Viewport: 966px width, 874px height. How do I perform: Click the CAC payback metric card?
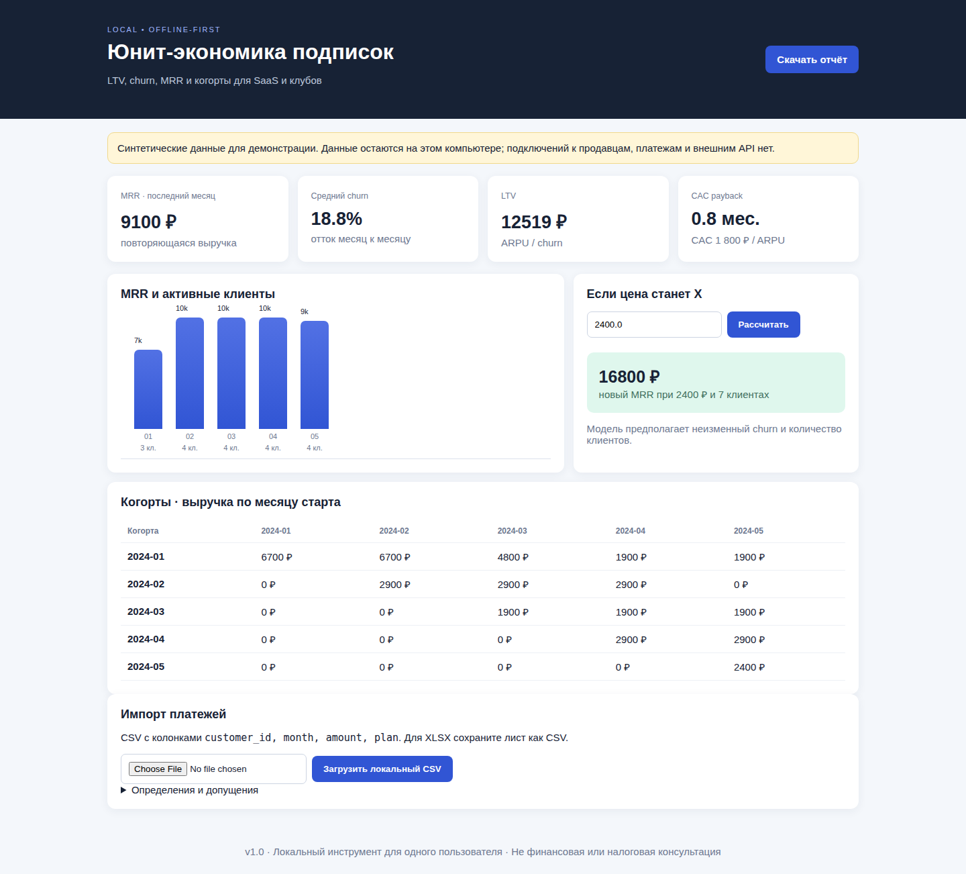(x=768, y=219)
